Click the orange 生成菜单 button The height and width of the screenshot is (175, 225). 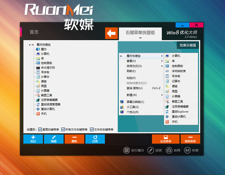[165, 139]
